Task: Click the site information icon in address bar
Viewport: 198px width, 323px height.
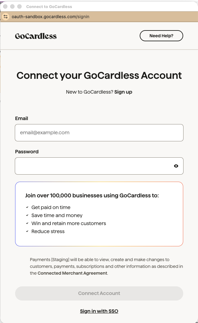Action: (x=6, y=17)
